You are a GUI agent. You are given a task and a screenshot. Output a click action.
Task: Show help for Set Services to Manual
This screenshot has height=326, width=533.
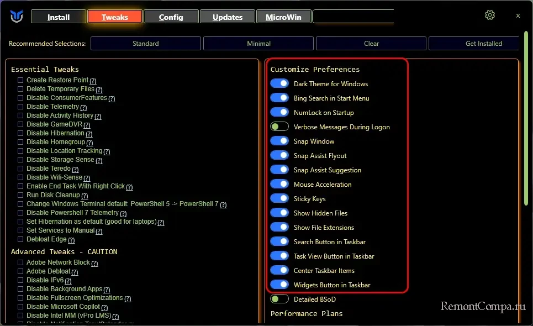coord(99,231)
